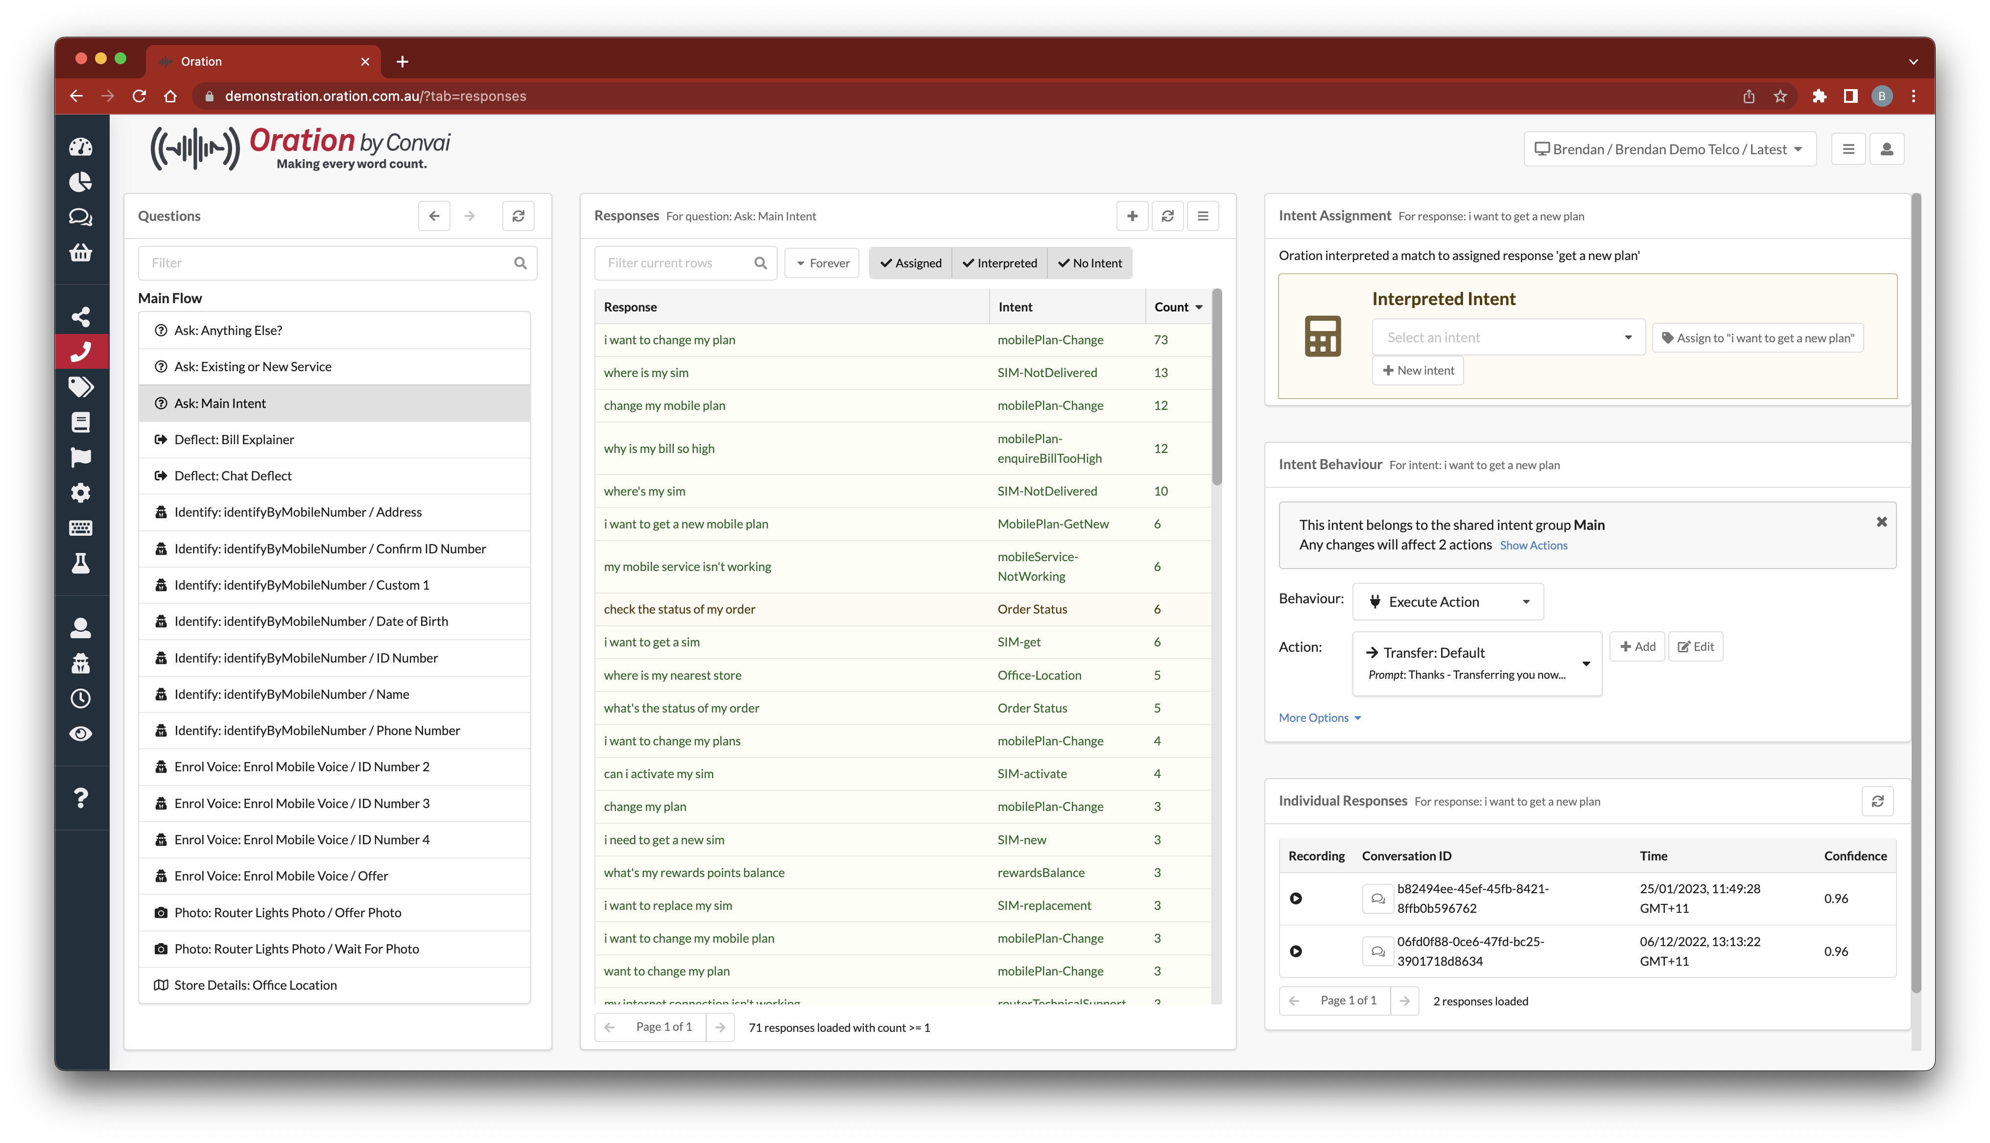Refresh the Questions panel
Screen dimensions: 1990x1143
[x=518, y=216]
